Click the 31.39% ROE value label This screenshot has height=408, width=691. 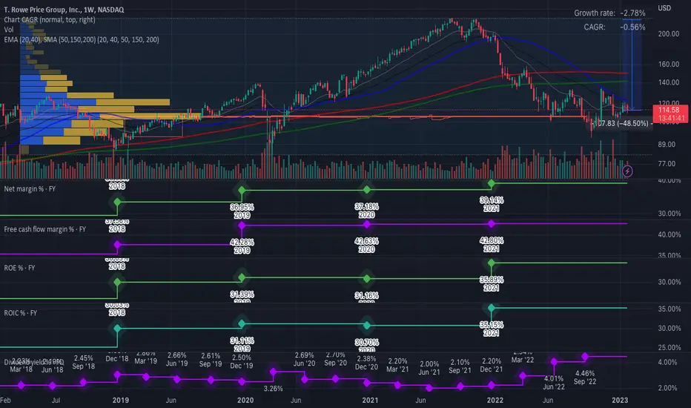[x=242, y=295]
